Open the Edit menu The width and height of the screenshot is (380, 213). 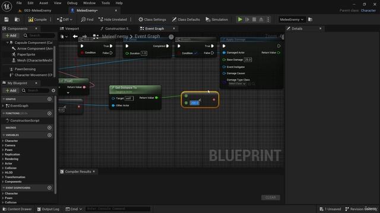[30, 3]
